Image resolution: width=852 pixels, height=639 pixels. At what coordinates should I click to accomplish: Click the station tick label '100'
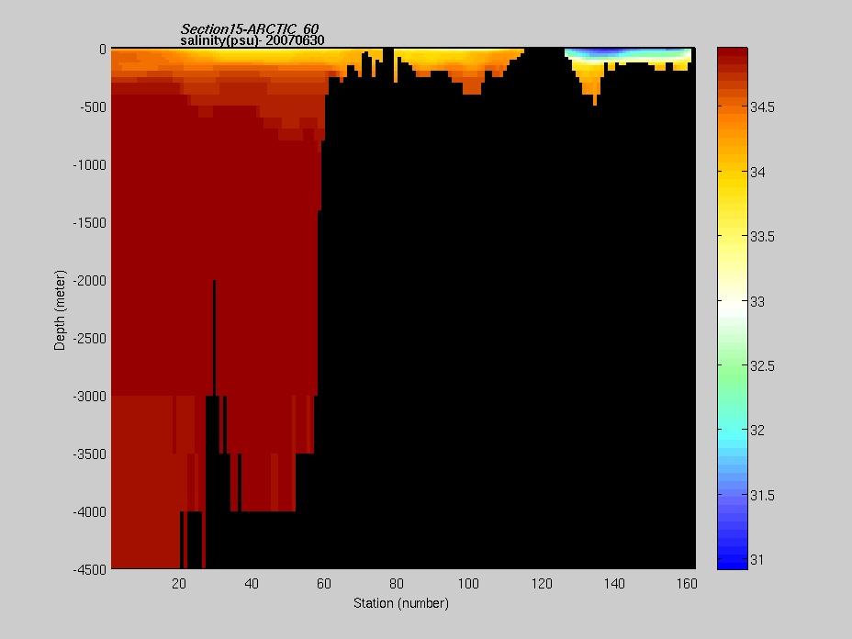point(468,584)
